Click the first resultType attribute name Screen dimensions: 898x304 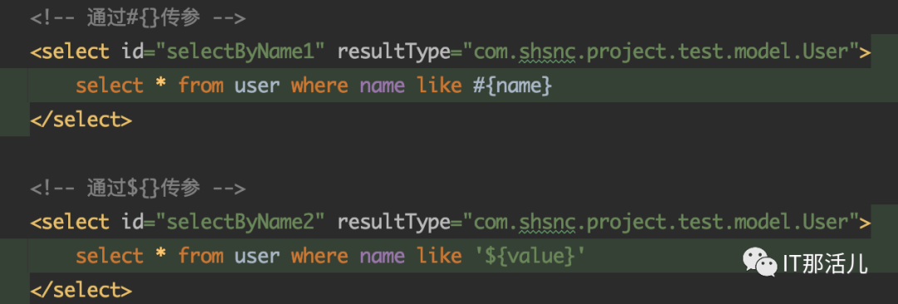point(394,52)
